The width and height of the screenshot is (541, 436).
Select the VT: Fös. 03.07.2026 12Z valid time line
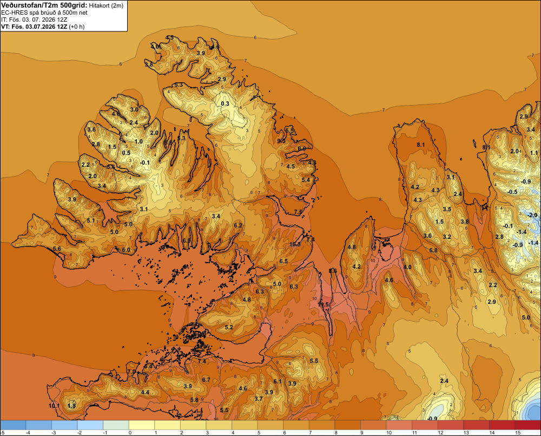(x=43, y=27)
